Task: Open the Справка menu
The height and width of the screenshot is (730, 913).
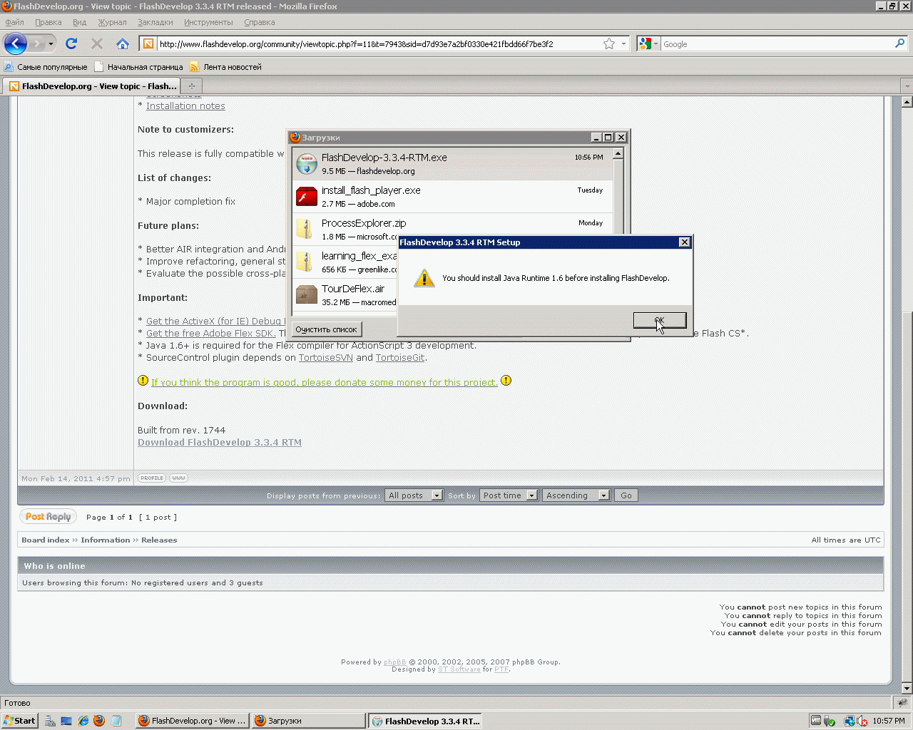Action: tap(260, 22)
